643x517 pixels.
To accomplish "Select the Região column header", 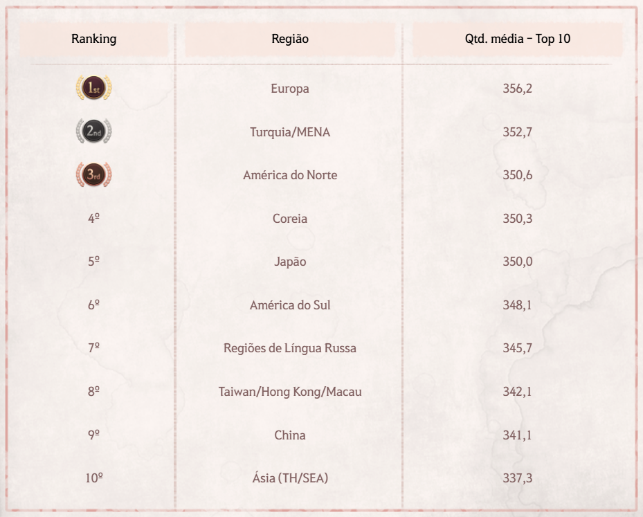I will pyautogui.click(x=290, y=39).
